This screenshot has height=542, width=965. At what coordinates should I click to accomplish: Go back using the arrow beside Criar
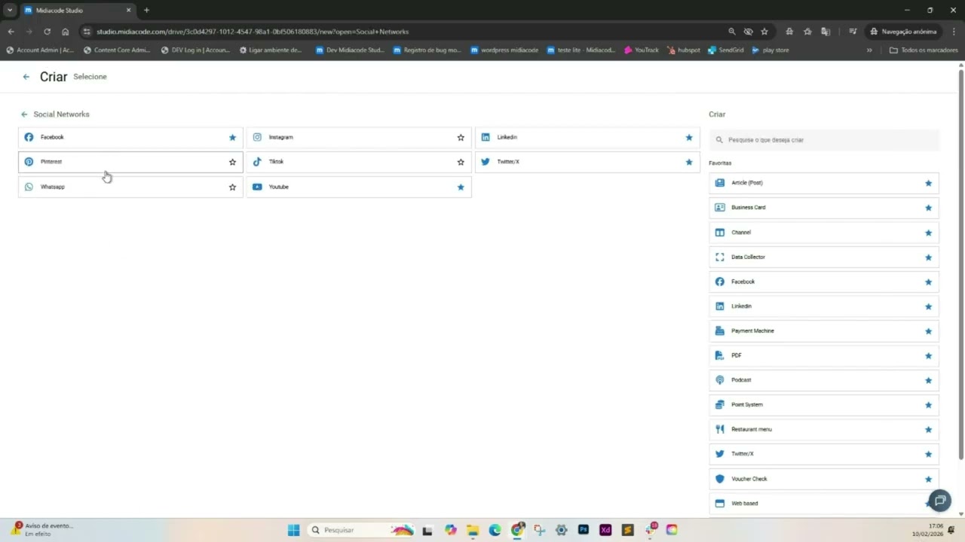26,77
